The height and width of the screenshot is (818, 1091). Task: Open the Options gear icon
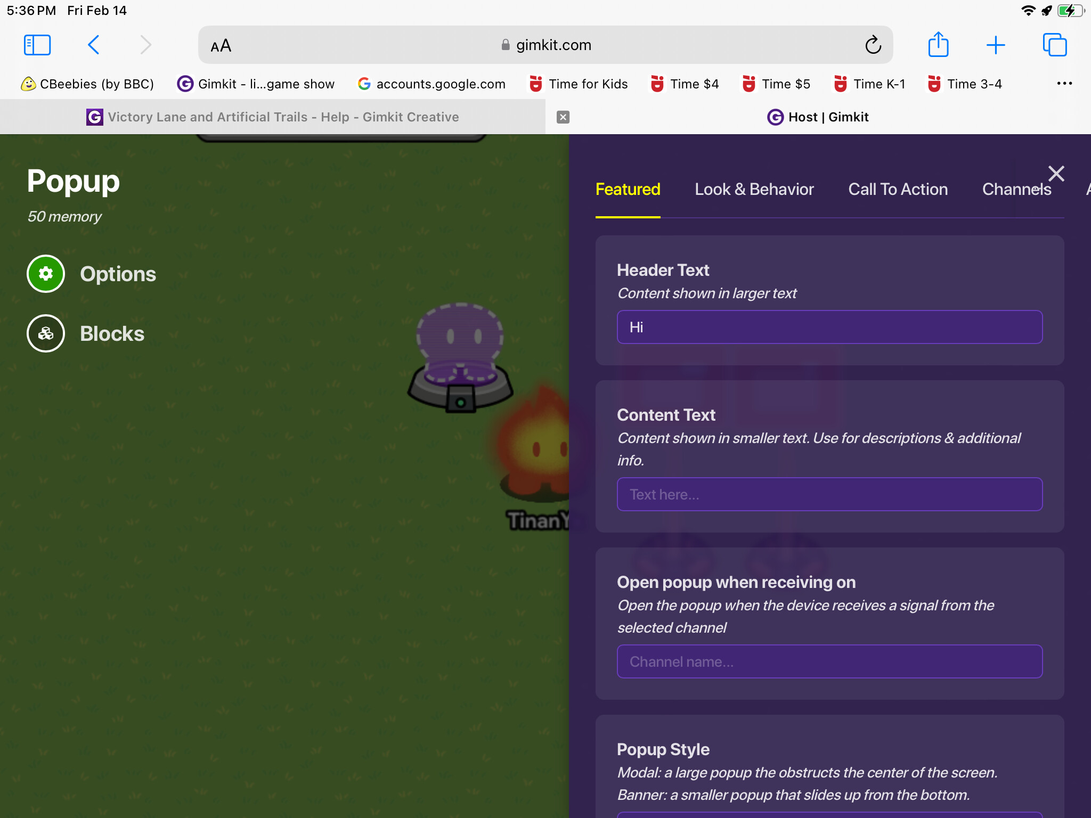[46, 274]
